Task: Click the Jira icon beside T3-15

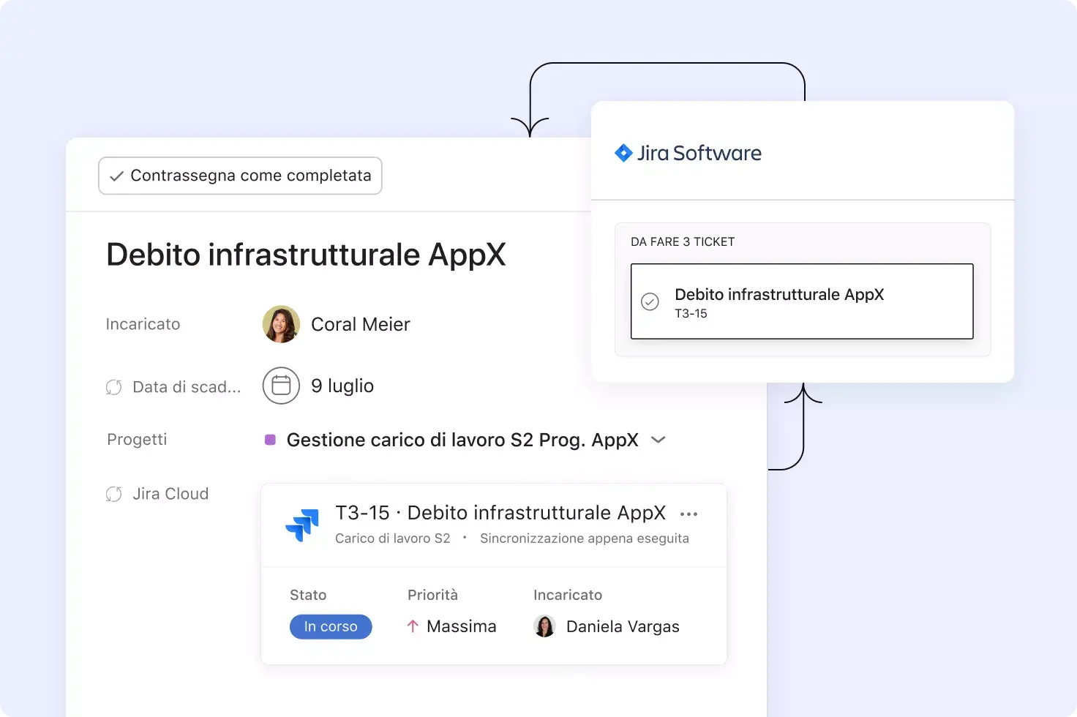Action: point(303,525)
